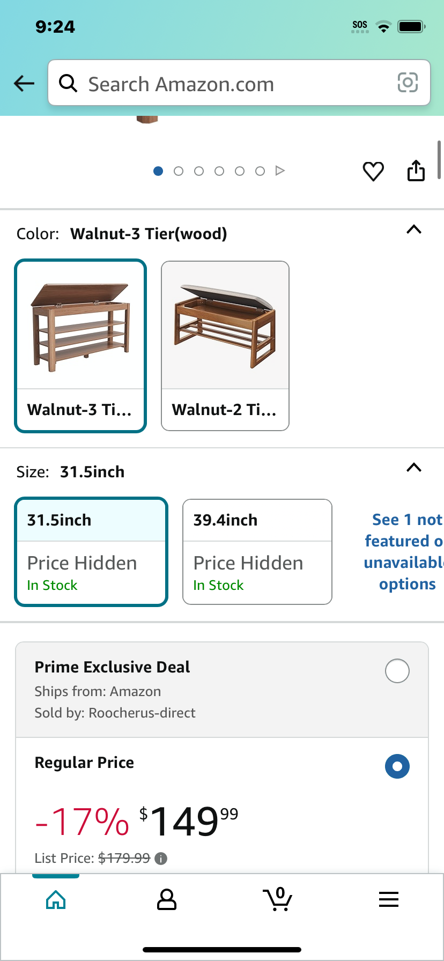Collapse the Color section chevron
Image resolution: width=444 pixels, height=961 pixels.
point(414,230)
